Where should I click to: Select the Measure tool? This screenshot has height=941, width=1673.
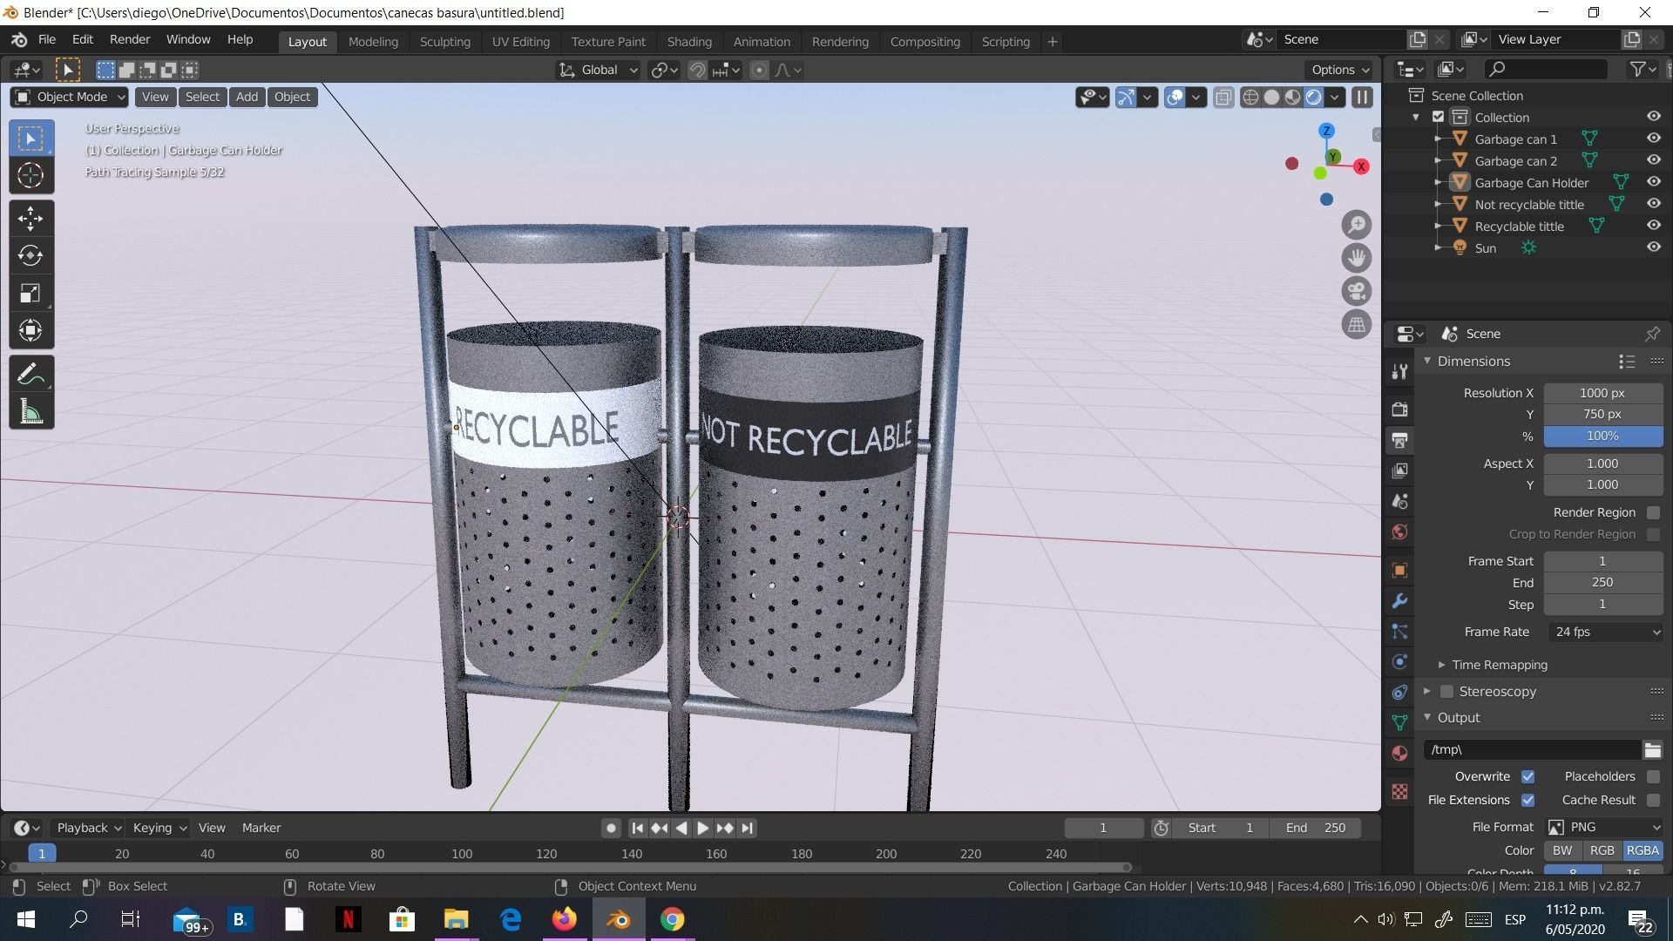30,413
